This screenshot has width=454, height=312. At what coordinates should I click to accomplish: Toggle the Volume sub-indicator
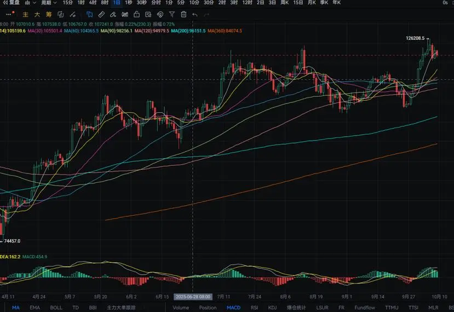pyautogui.click(x=181, y=308)
